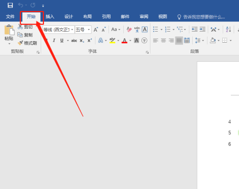Viewport: 239px width, 189px height.
Task: Click the Save icon in quick access toolbar
Action: click(10, 5)
